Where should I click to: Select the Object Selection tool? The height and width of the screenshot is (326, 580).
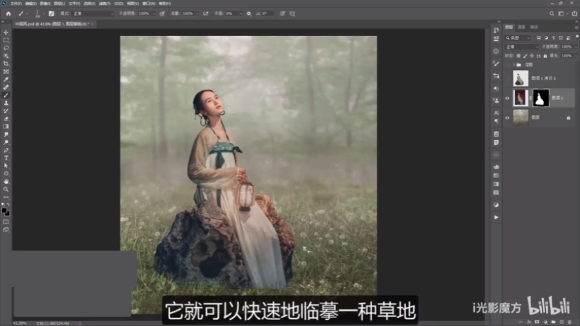tap(6, 56)
